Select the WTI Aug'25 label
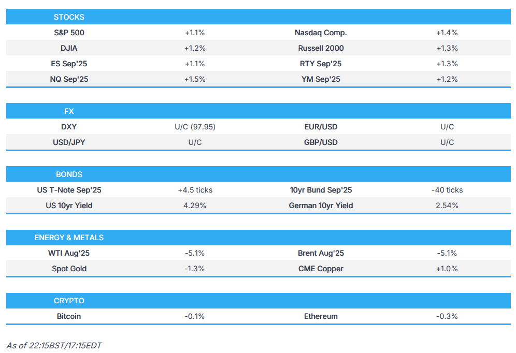The image size is (516, 353). tap(69, 253)
